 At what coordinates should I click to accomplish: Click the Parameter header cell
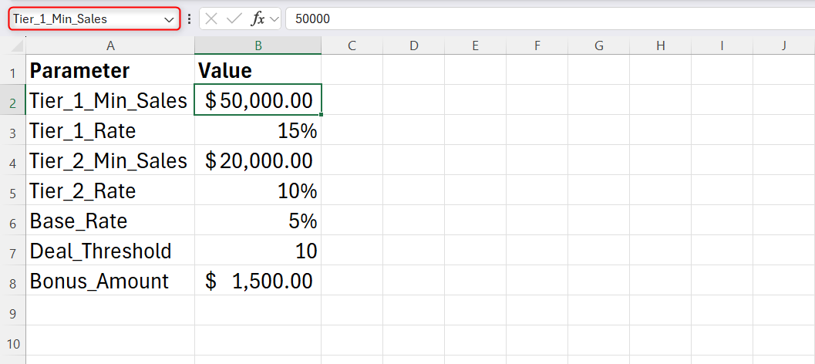pyautogui.click(x=110, y=69)
